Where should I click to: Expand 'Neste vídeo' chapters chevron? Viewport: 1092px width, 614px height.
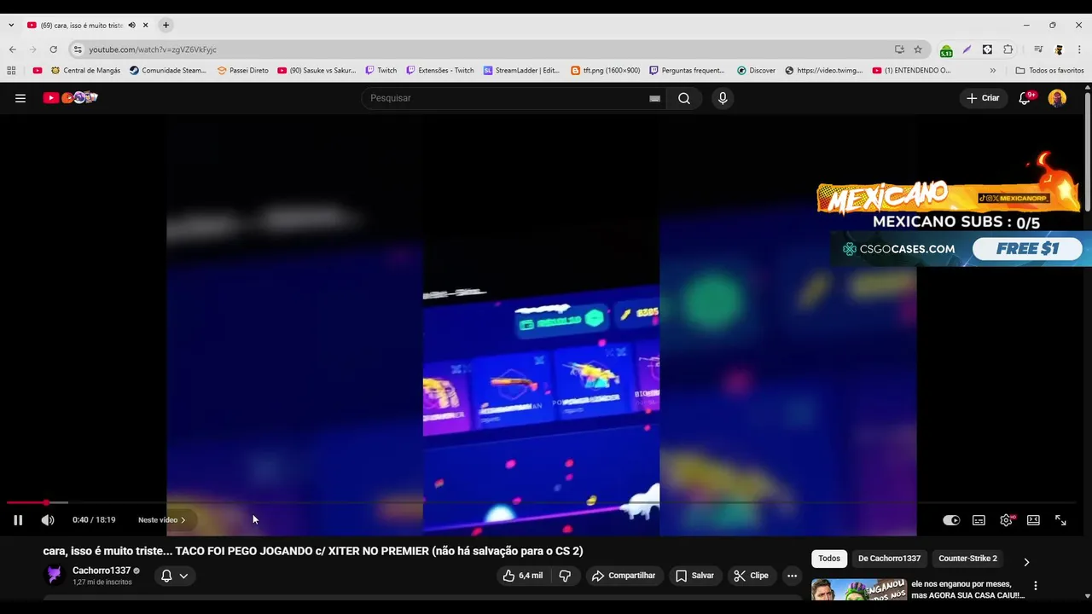[183, 520]
